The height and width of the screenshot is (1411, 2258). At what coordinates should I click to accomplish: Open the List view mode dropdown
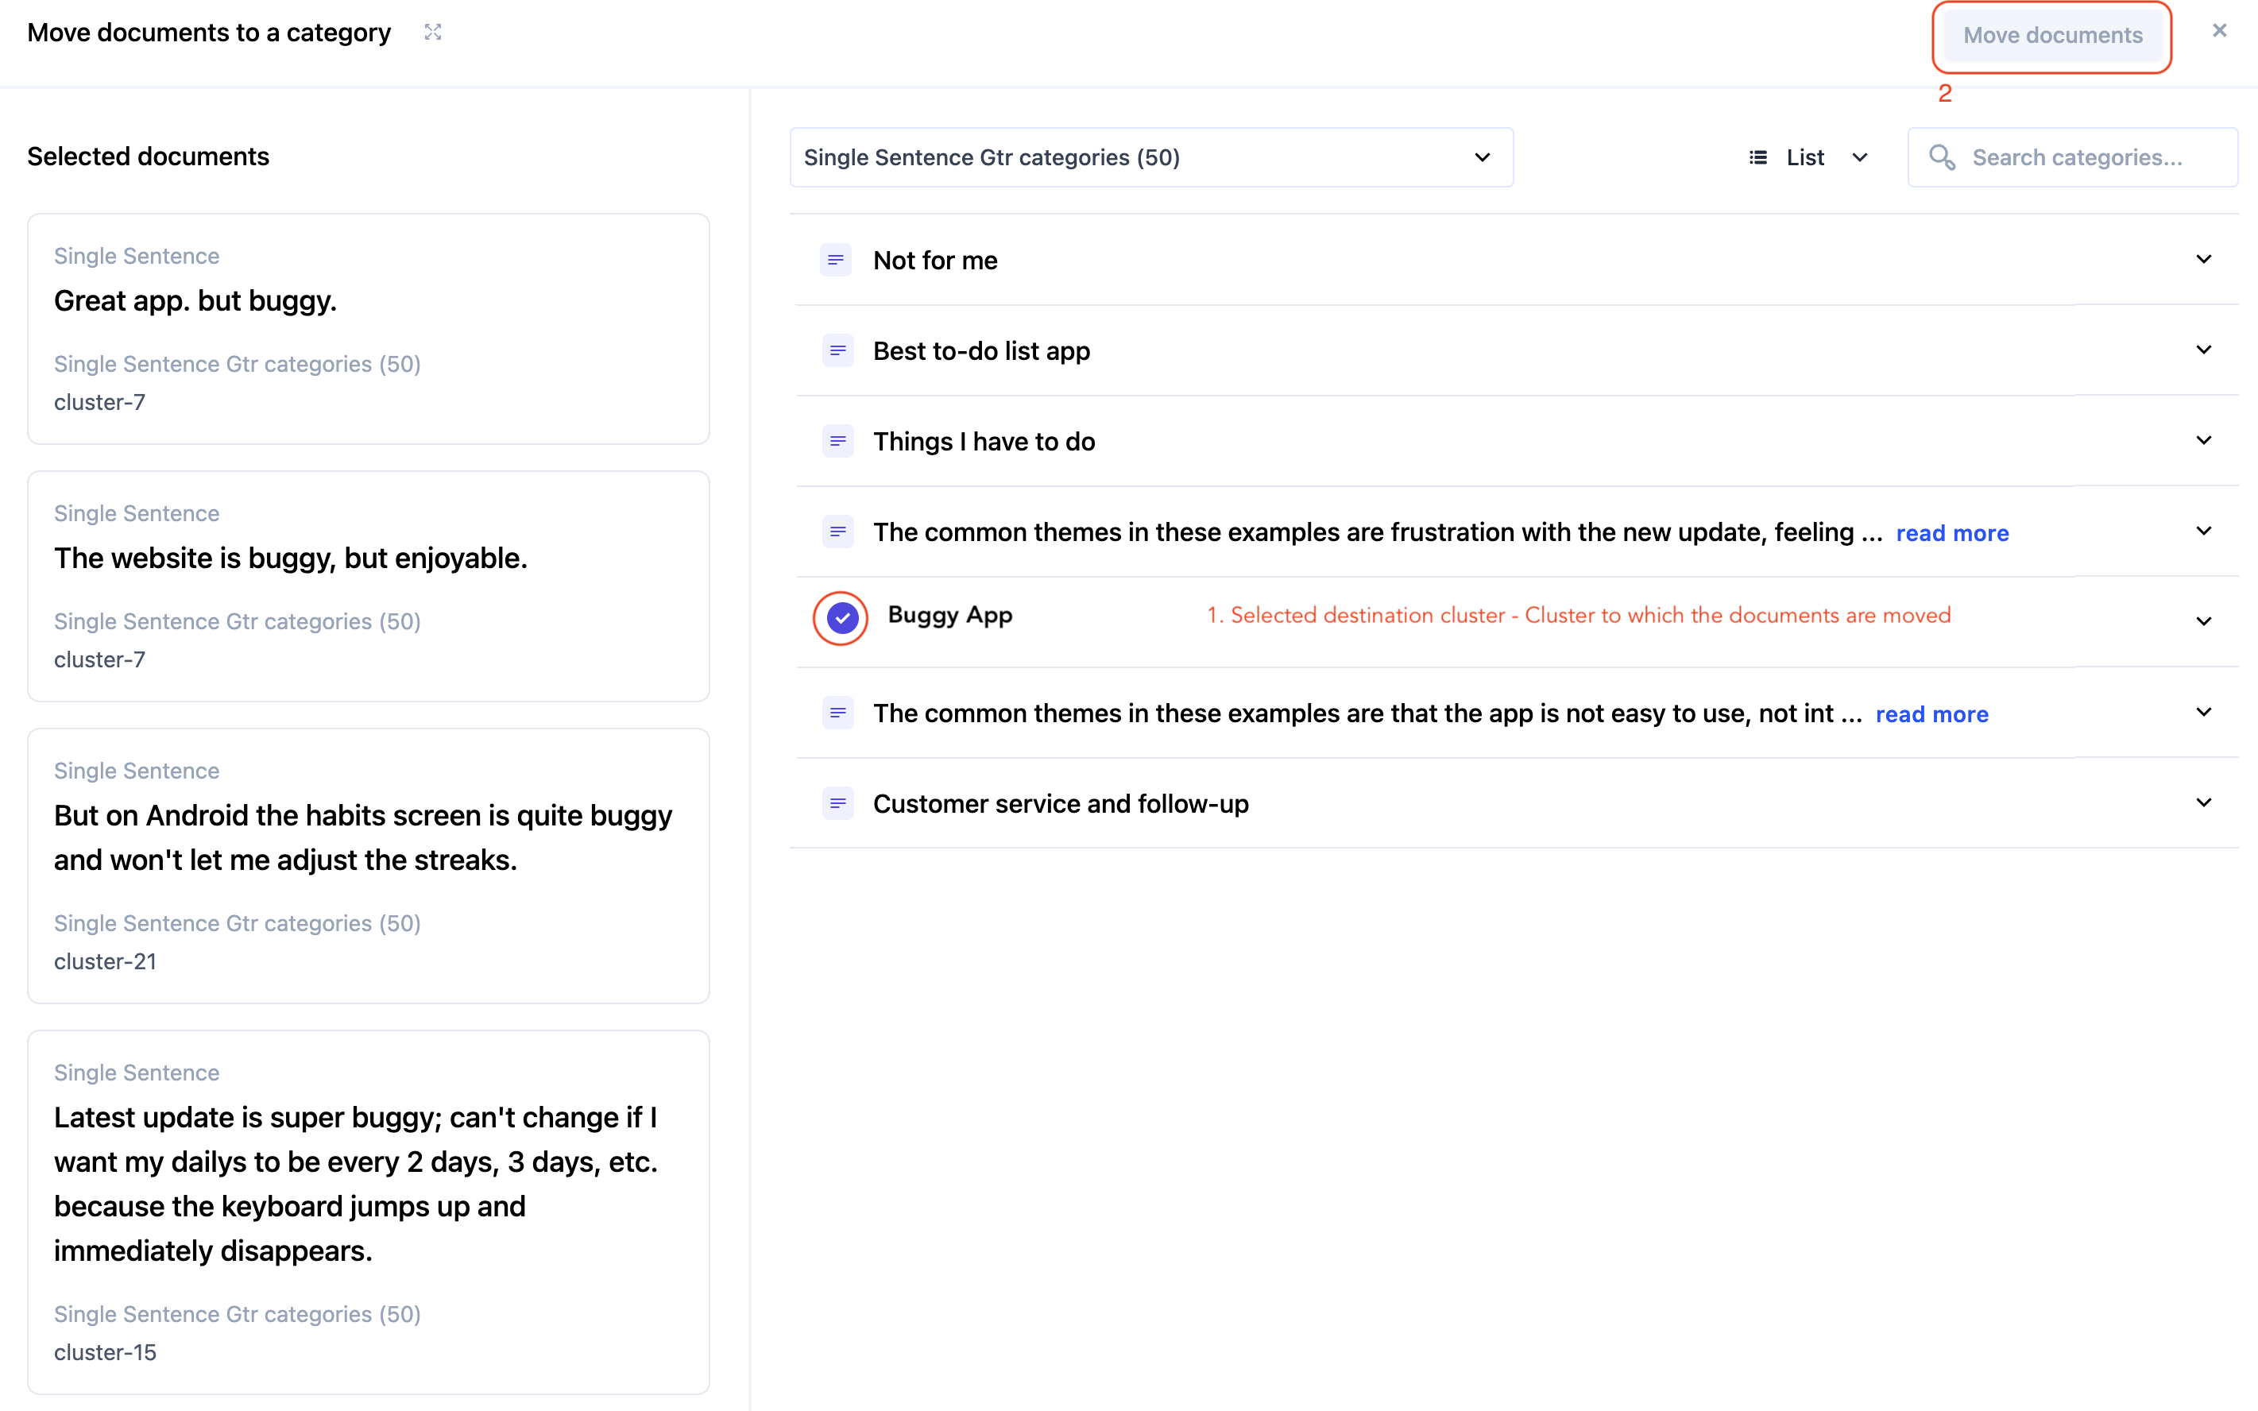(x=1808, y=158)
